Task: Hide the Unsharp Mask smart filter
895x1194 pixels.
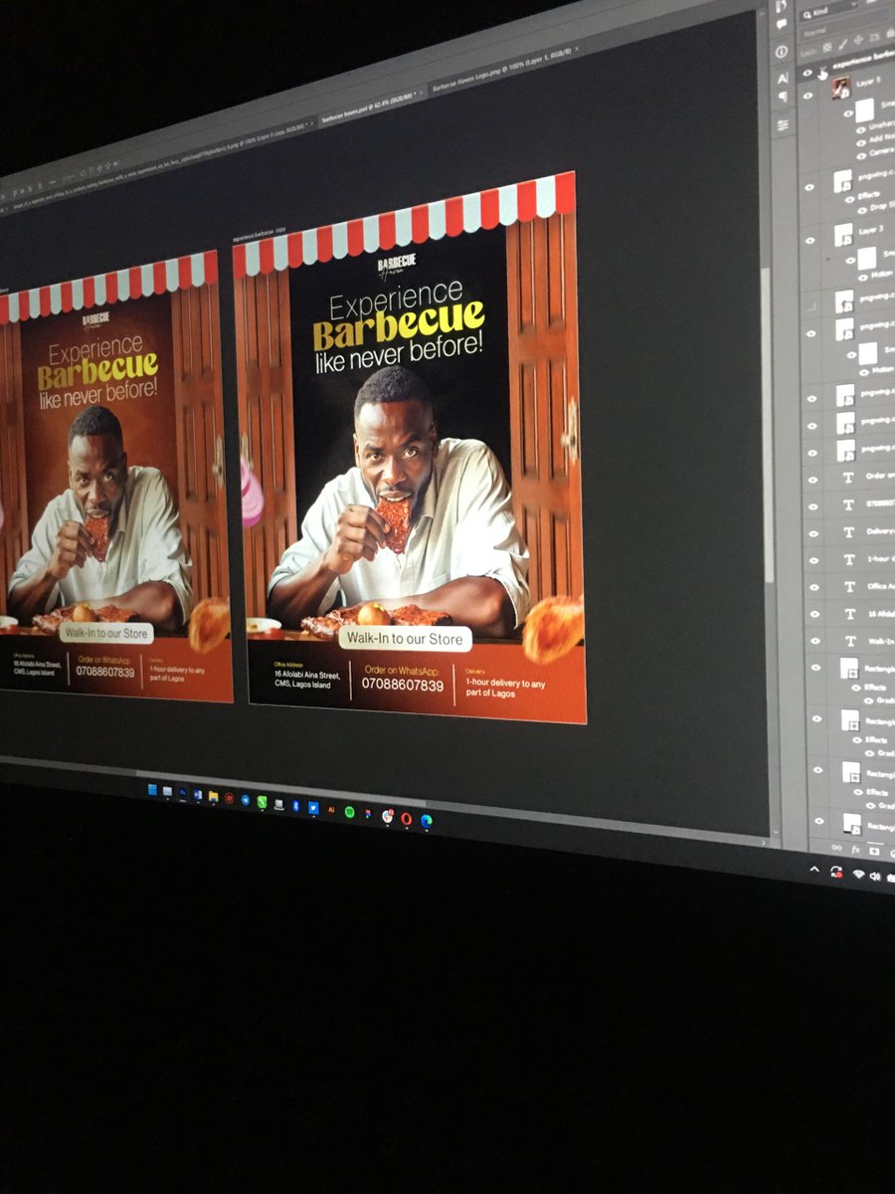Action: pos(861,130)
